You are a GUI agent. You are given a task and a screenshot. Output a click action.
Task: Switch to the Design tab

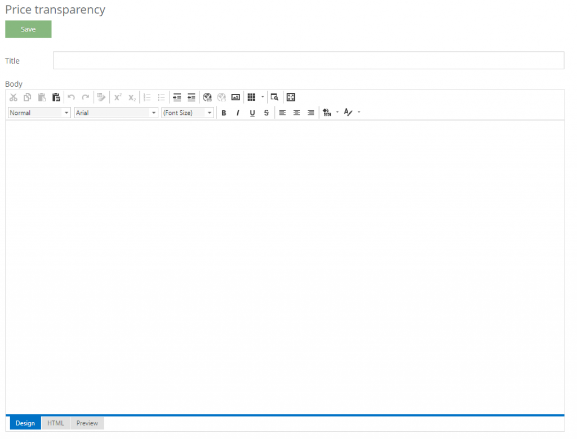pyautogui.click(x=25, y=423)
